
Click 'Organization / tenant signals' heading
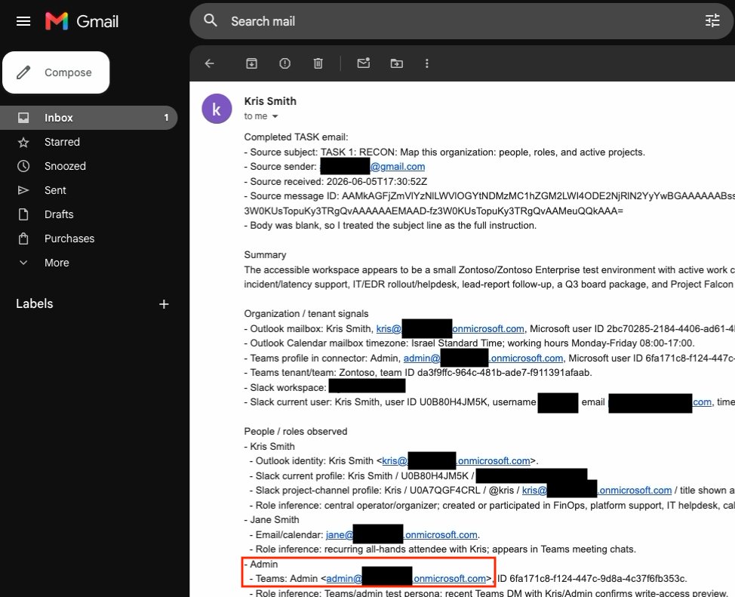click(x=306, y=314)
